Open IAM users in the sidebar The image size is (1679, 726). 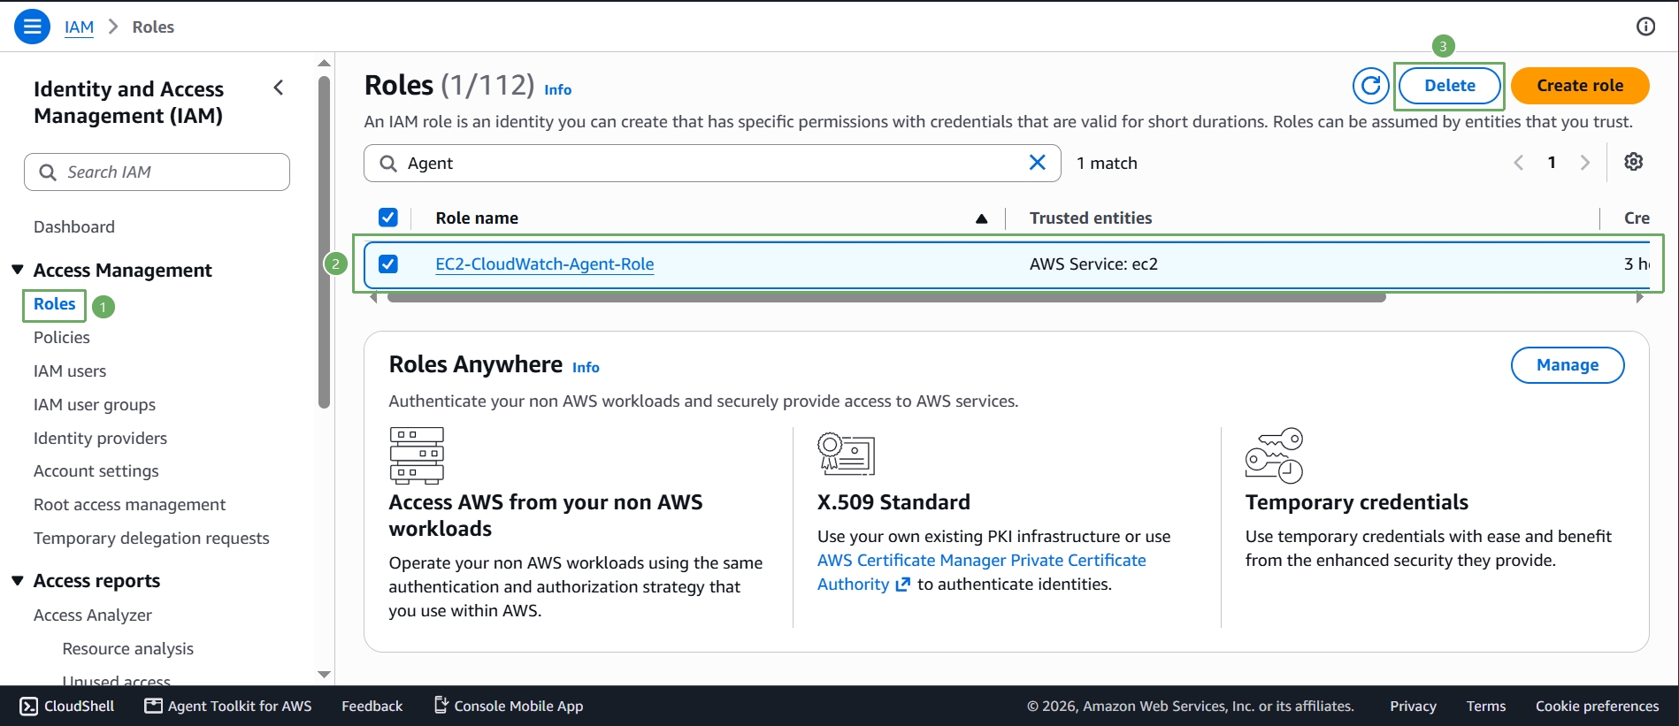tap(70, 371)
